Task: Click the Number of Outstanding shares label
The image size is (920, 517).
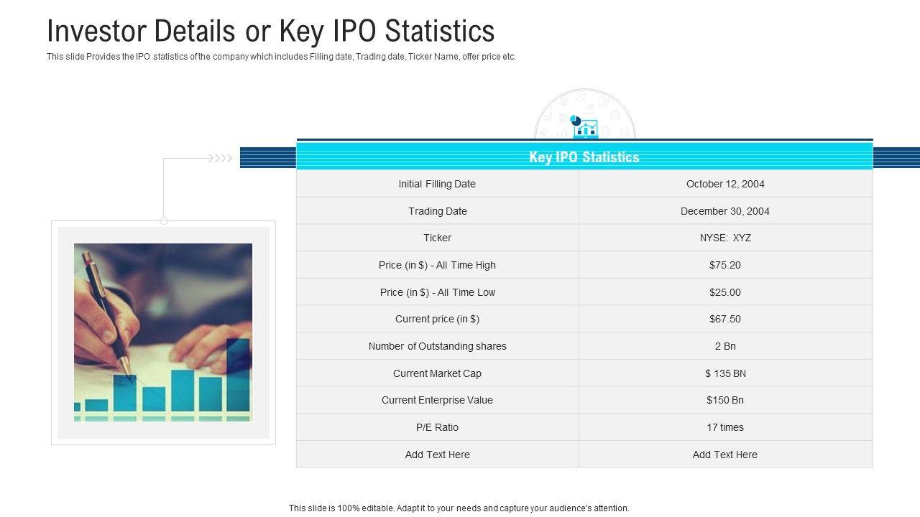Action: click(437, 346)
